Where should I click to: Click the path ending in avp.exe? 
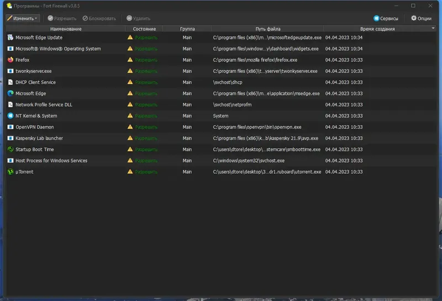pos(266,138)
